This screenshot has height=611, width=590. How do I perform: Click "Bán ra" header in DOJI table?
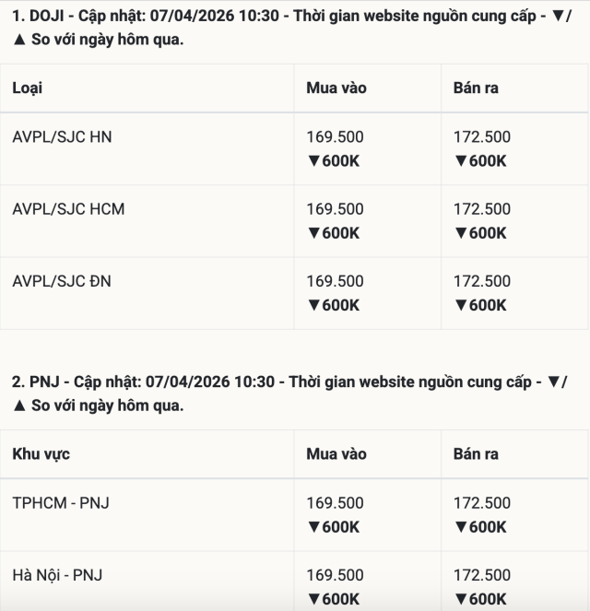[477, 88]
